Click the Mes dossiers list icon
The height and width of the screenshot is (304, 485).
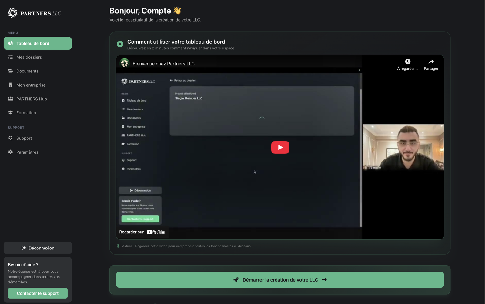pos(11,57)
